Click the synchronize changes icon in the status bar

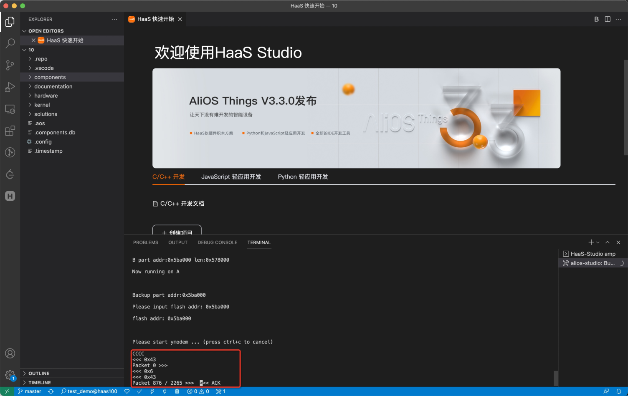click(x=51, y=391)
